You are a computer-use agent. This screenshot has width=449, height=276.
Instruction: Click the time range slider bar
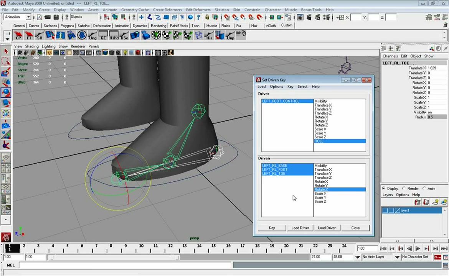point(114,257)
